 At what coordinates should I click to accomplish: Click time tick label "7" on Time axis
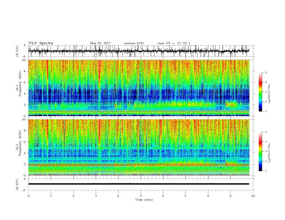point(186,196)
